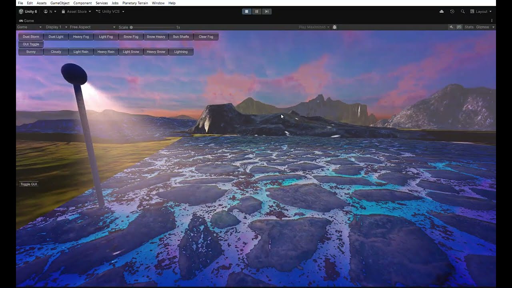This screenshot has height=288, width=512.
Task: Click the Game view bug icon
Action: [x=335, y=27]
